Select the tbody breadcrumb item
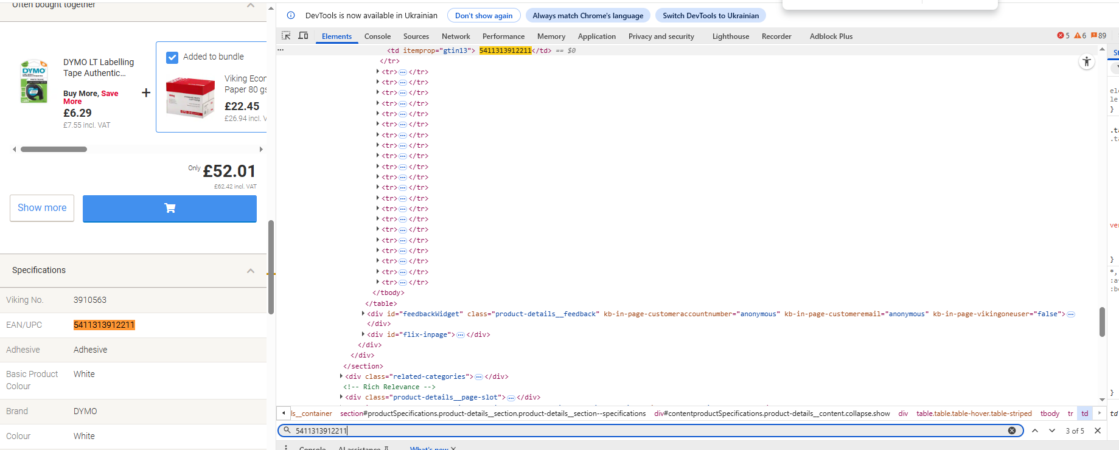1119x450 pixels. pos(1050,414)
